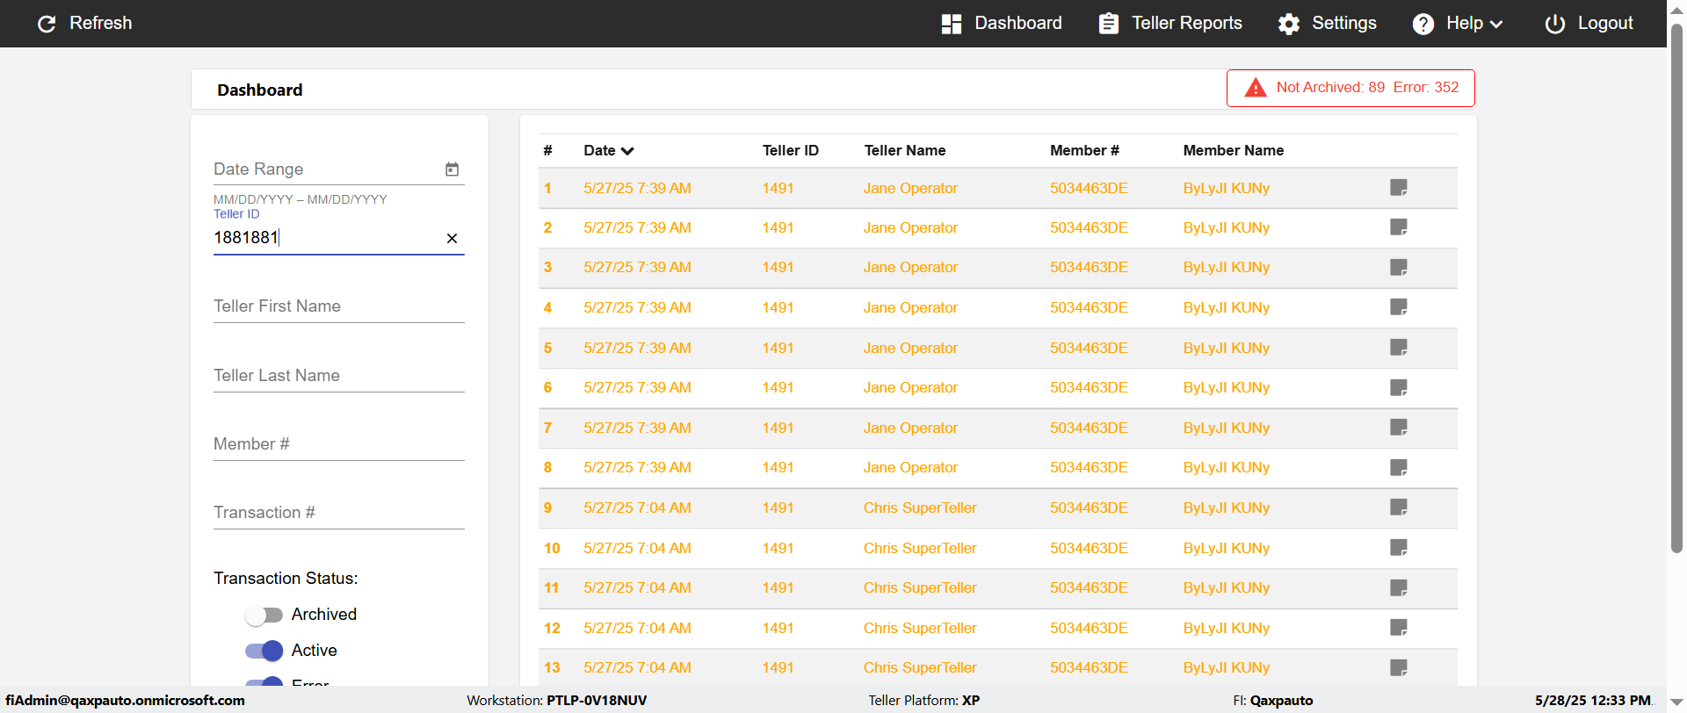
Task: Disable the Active transaction status toggle
Action: coord(264,651)
